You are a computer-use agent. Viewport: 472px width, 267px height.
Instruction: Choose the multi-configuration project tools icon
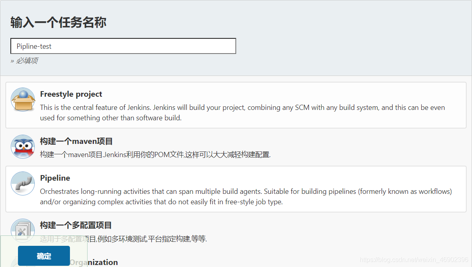coord(23,231)
